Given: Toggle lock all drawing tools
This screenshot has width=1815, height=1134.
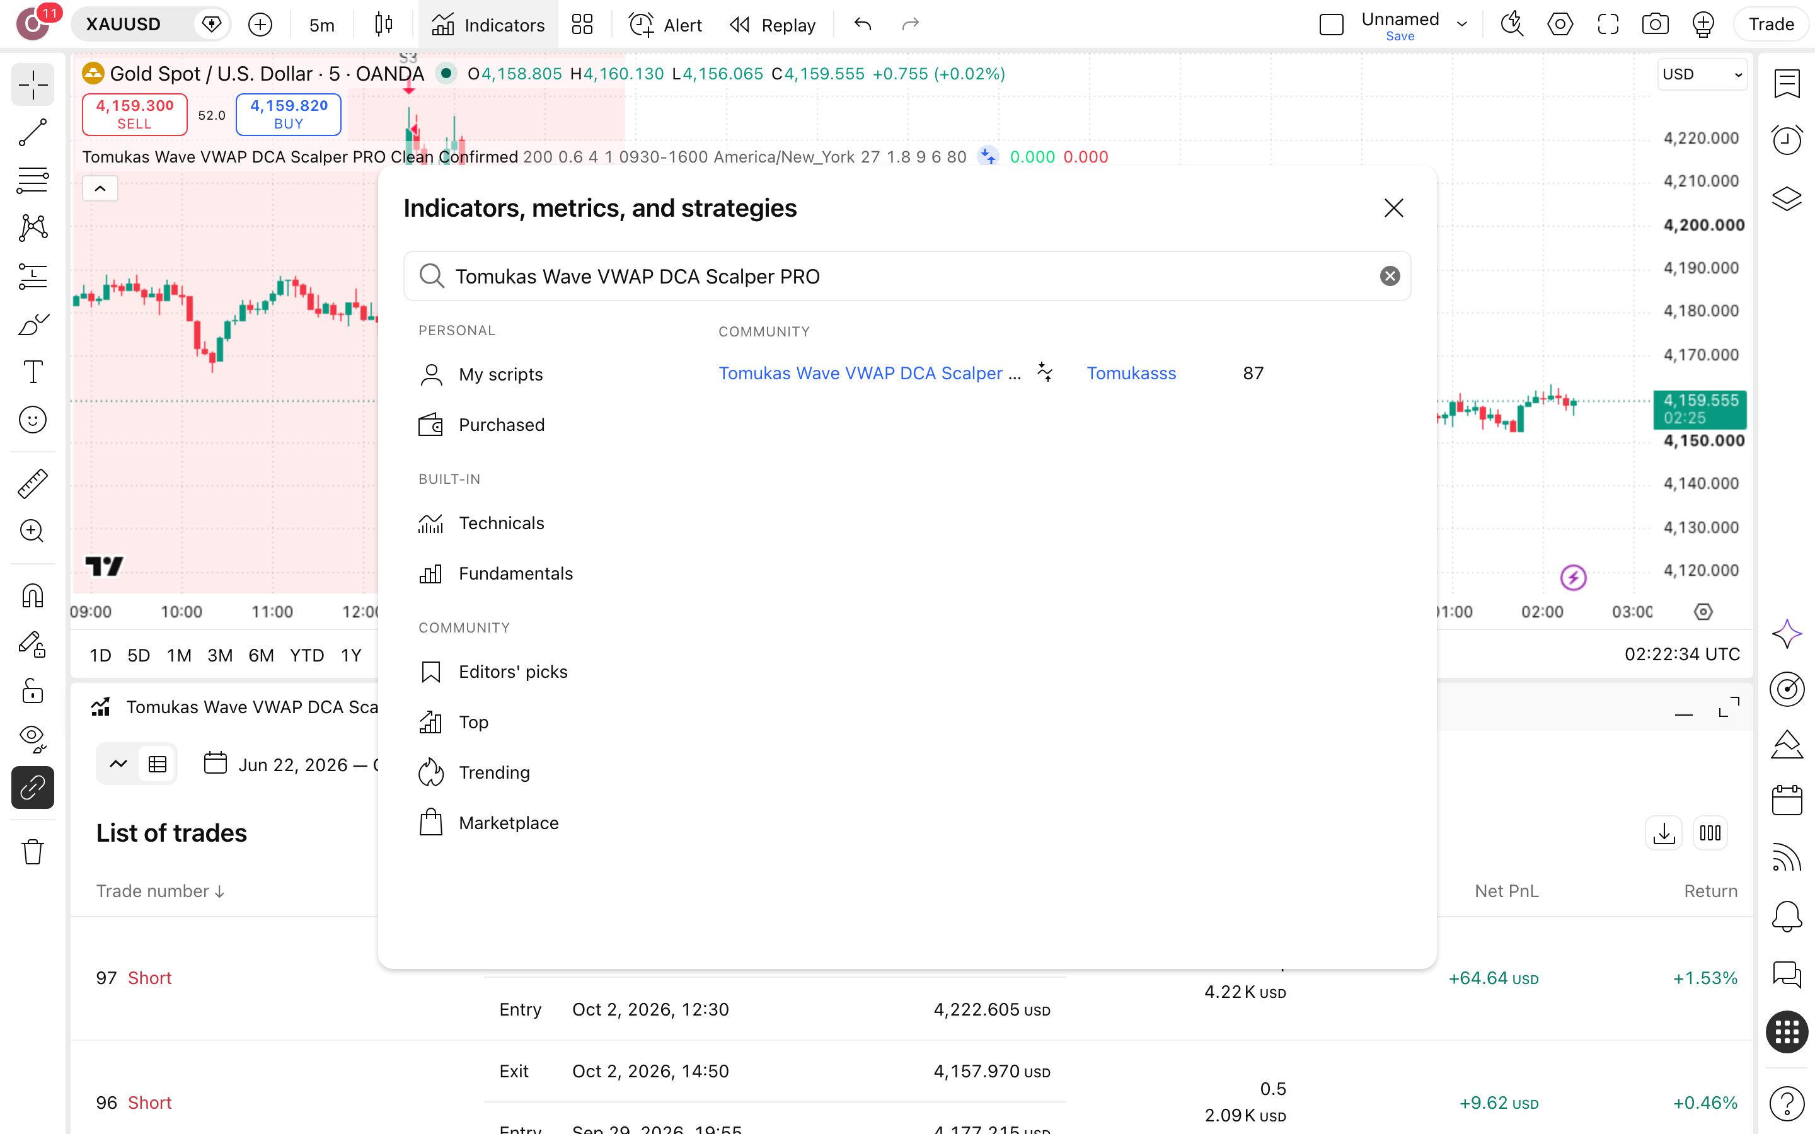Looking at the screenshot, I should tap(32, 690).
